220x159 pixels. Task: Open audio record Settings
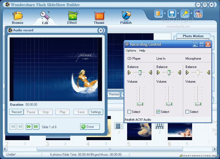click(x=96, y=112)
